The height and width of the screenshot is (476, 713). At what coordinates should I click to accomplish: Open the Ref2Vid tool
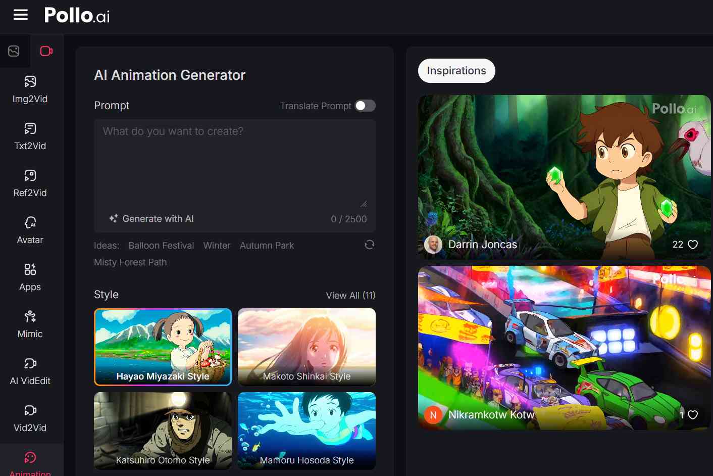click(30, 183)
